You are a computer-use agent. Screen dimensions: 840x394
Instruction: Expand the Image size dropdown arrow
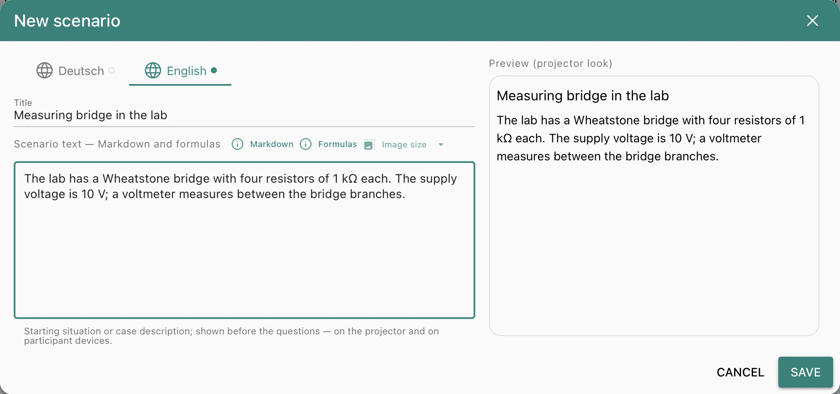pyautogui.click(x=441, y=144)
